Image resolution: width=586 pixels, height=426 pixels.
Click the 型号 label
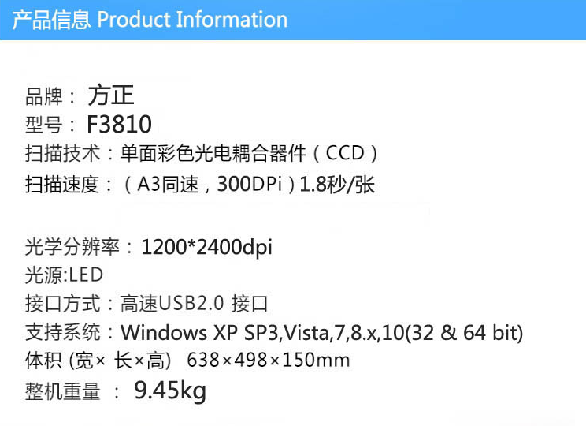[44, 125]
